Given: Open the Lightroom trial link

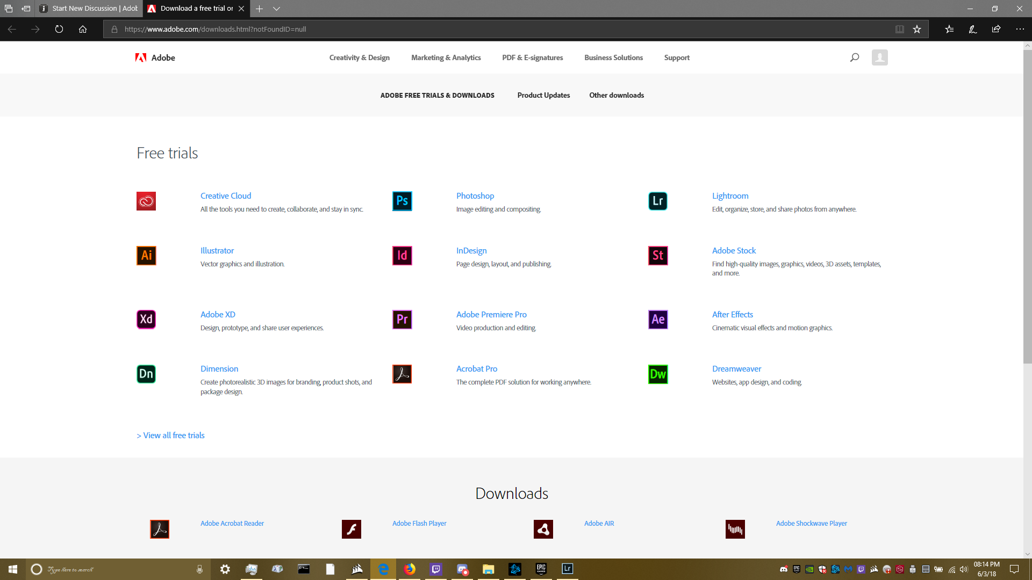Looking at the screenshot, I should pos(730,196).
